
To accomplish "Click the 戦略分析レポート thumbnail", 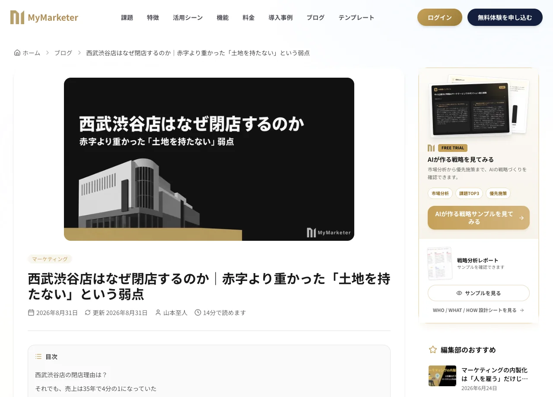I will click(x=440, y=264).
